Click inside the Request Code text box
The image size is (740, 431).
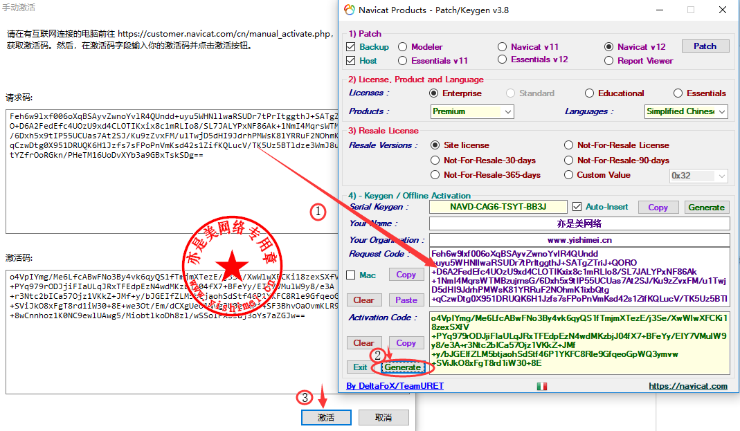point(579,276)
